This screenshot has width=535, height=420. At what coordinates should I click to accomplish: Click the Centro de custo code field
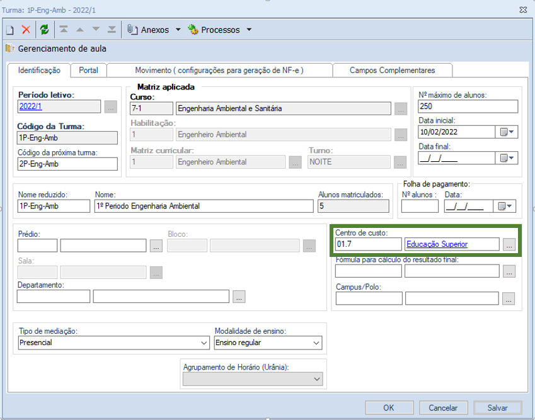(369, 244)
